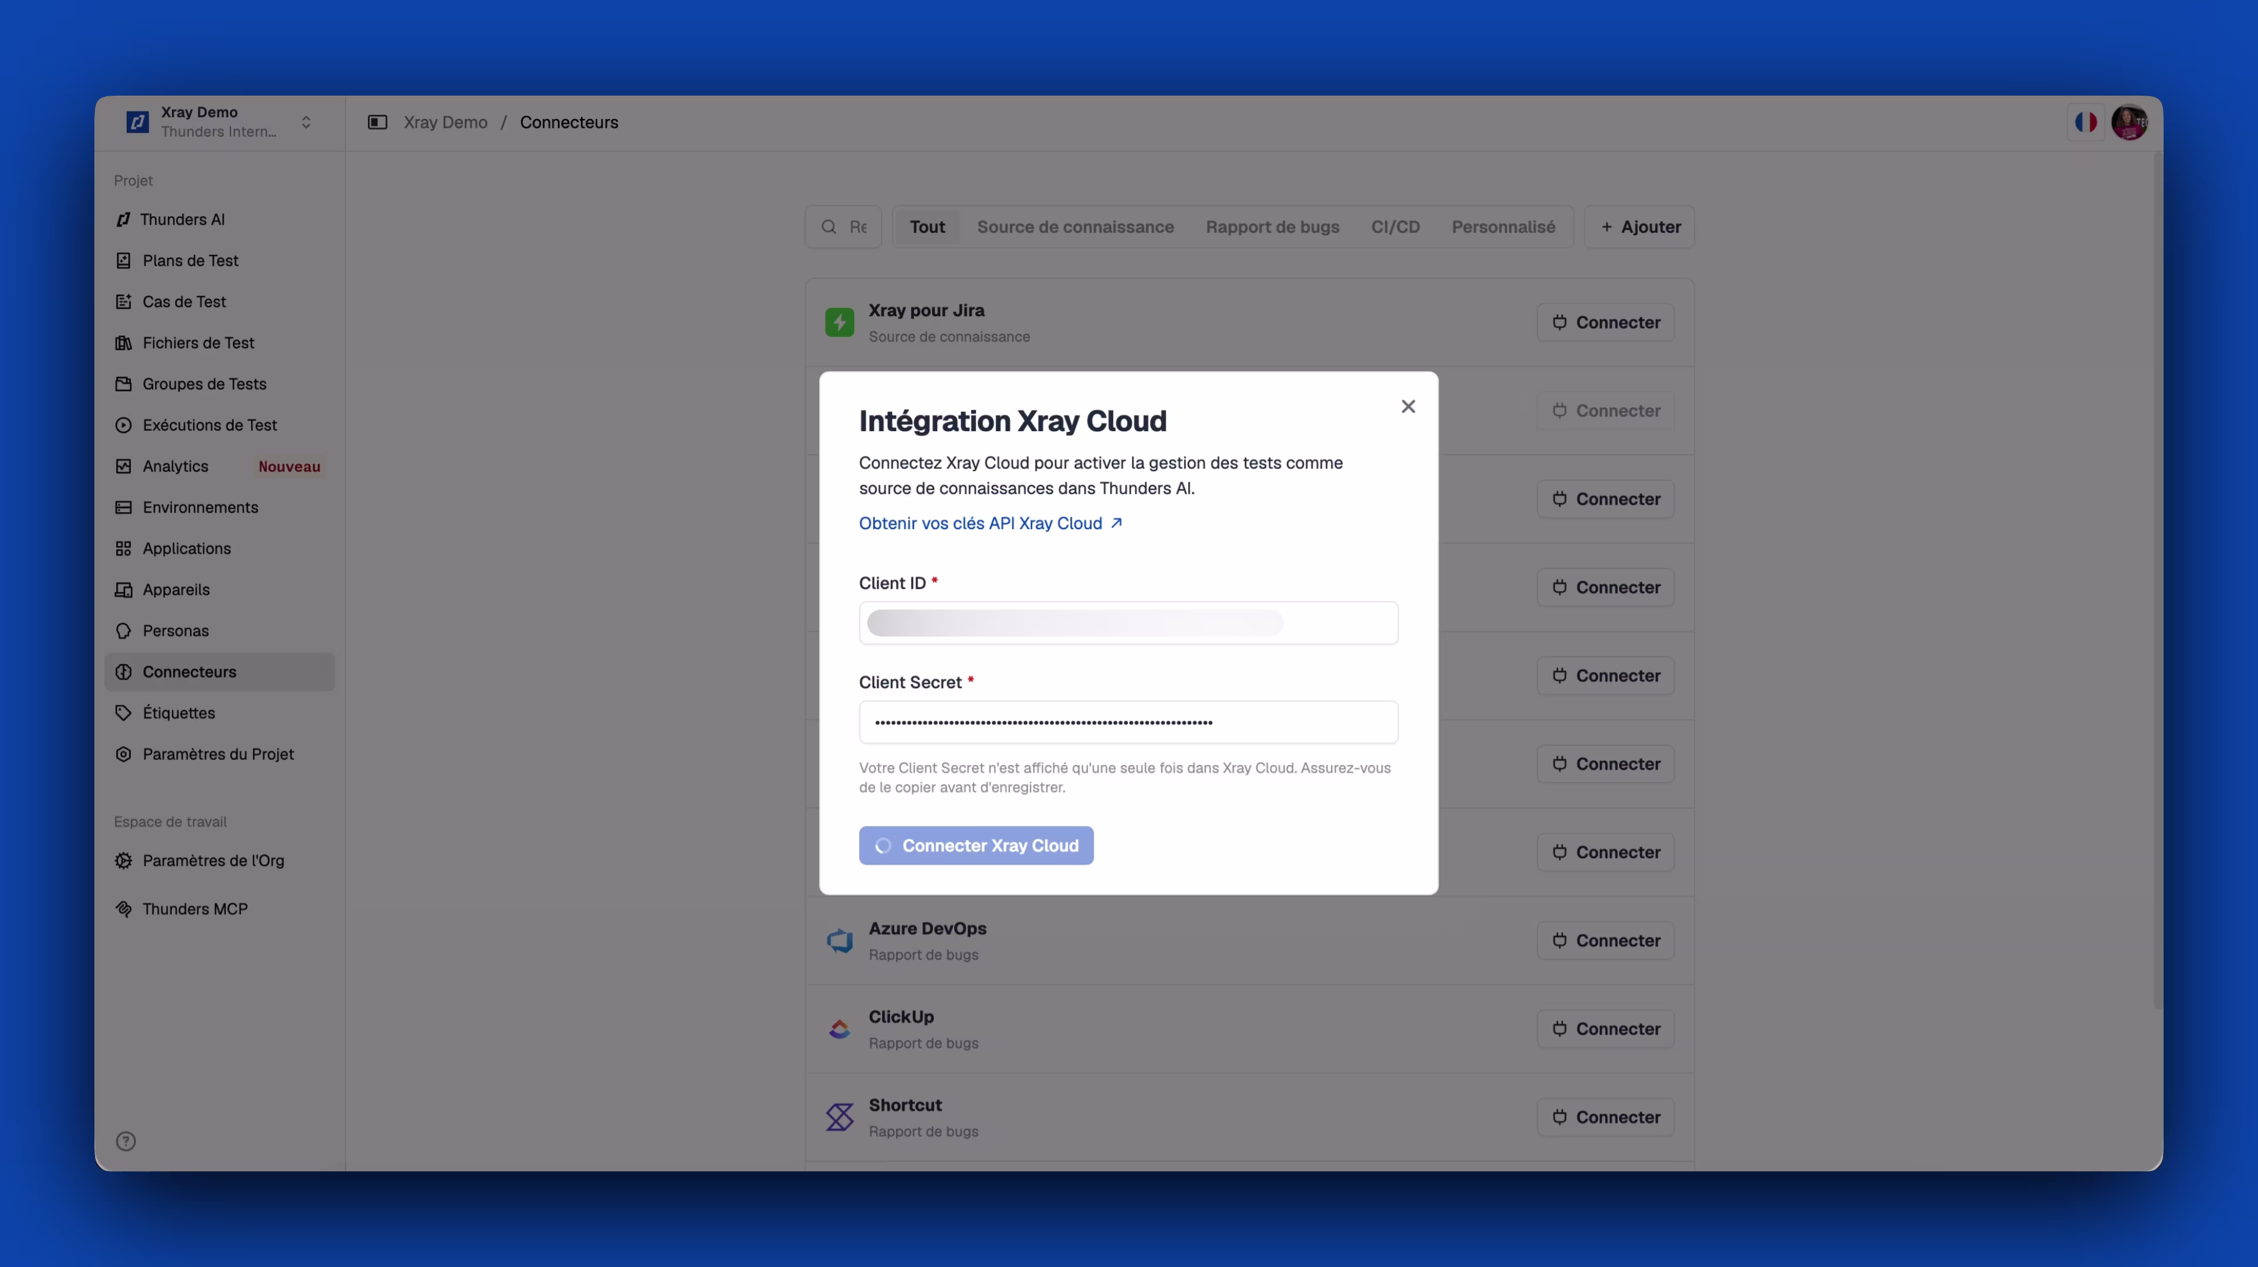Connect the Shortcut connector

point(1605,1117)
